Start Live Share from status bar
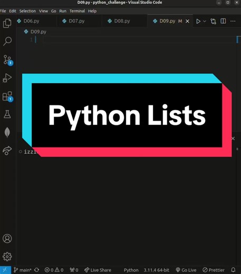Viewport: 241px width, 274px height. click(98, 270)
